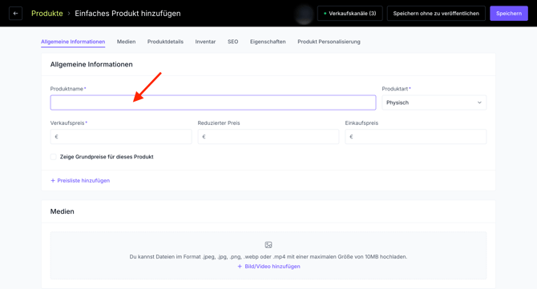Select the SEO tab
The image size is (537, 289).
pyautogui.click(x=233, y=42)
